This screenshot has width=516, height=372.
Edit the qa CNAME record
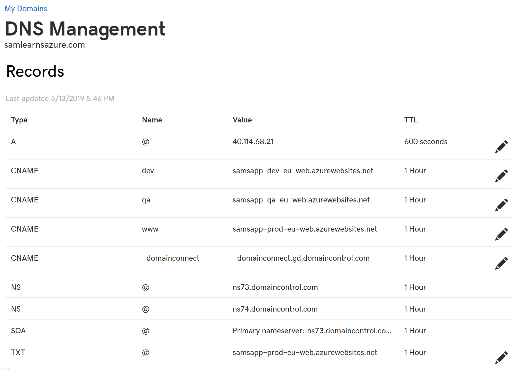pyautogui.click(x=501, y=205)
